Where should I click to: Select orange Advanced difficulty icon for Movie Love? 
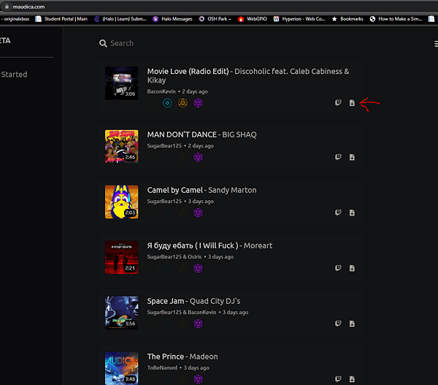[x=182, y=103]
